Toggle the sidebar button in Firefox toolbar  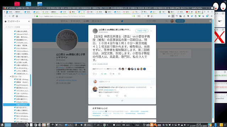point(173,16)
